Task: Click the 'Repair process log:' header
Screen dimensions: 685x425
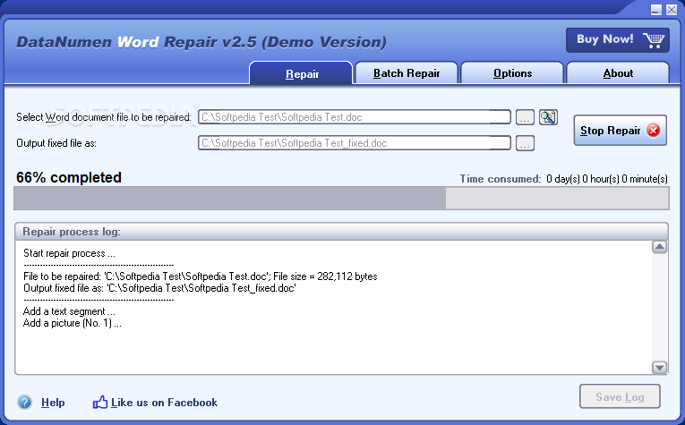Action: 72,232
